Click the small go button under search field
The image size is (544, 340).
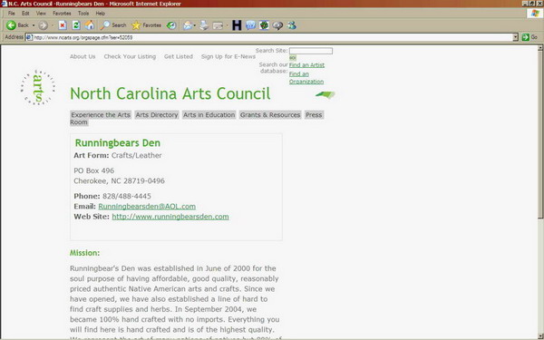pyautogui.click(x=293, y=58)
